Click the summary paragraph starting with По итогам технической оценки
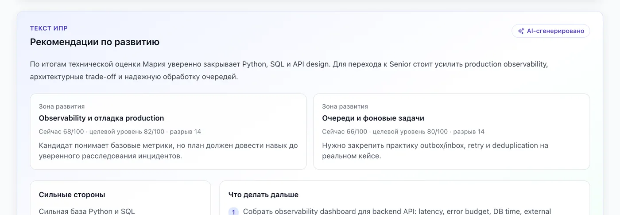Image resolution: width=620 pixels, height=215 pixels. 289,70
